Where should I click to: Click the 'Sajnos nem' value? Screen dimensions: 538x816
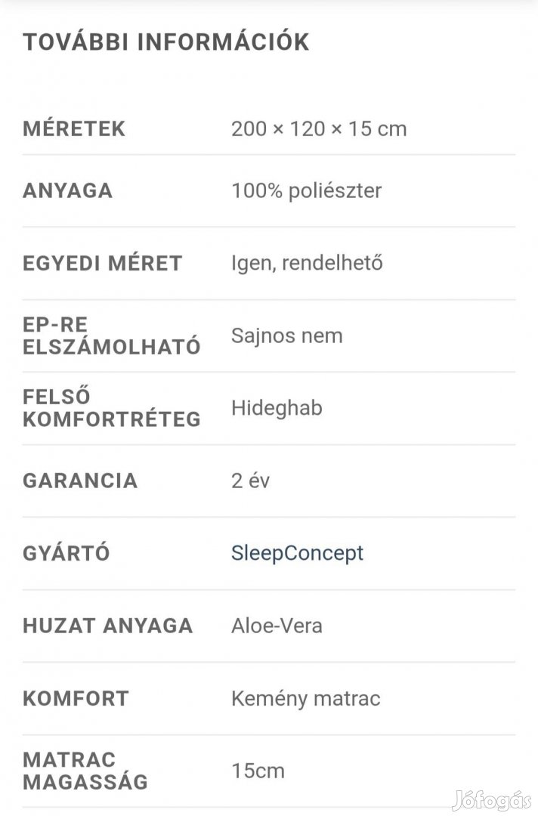(286, 335)
